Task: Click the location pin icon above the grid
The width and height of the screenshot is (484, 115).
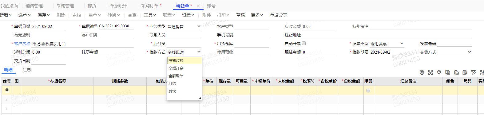Action: [x=439, y=72]
